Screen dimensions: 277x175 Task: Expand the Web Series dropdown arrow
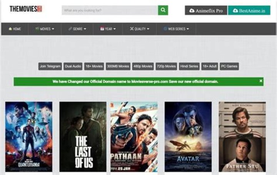click(188, 29)
